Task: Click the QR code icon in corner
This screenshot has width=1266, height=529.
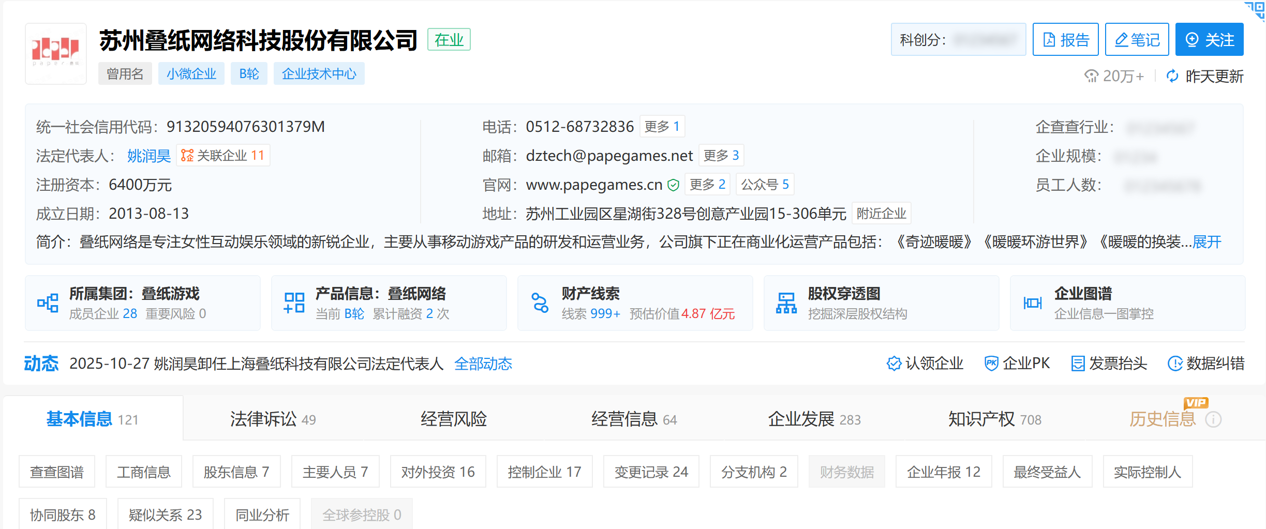Action: pyautogui.click(x=1257, y=9)
